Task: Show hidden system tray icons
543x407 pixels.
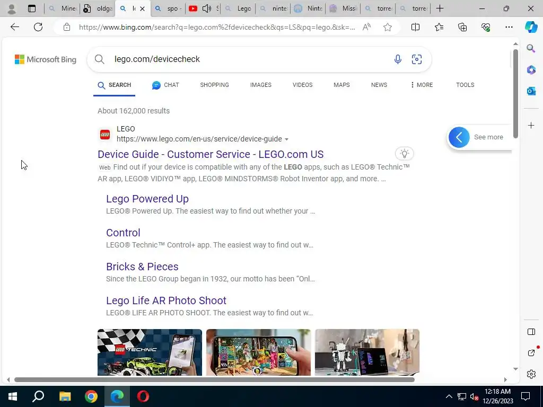Action: click(x=449, y=396)
